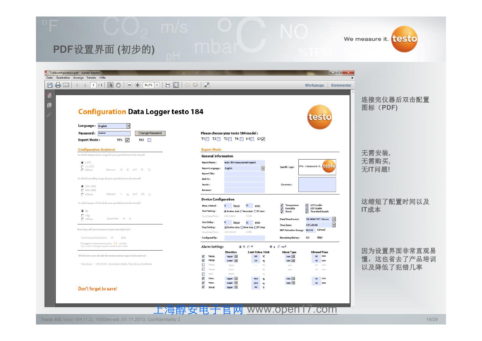Open the Datei menu
This screenshot has height=341, width=482.
pos(49,78)
